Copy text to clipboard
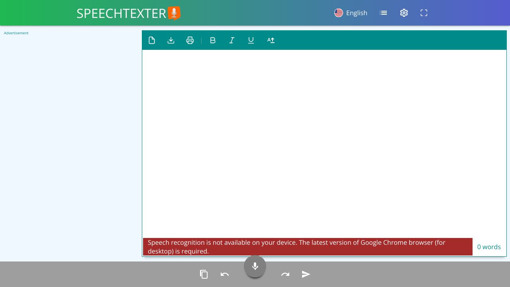Image resolution: width=510 pixels, height=287 pixels. 204,274
